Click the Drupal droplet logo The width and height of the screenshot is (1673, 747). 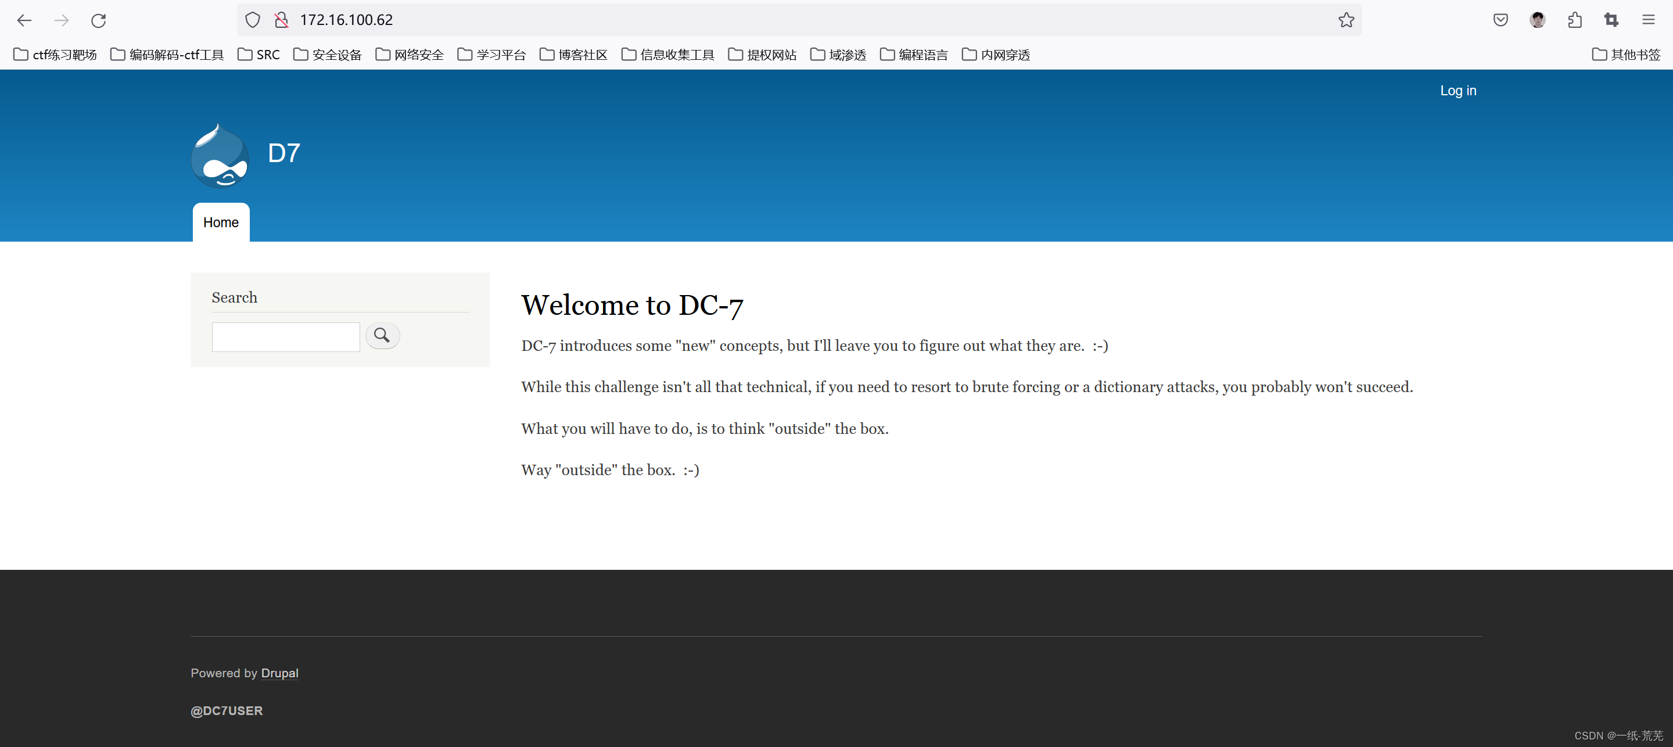[x=220, y=156]
